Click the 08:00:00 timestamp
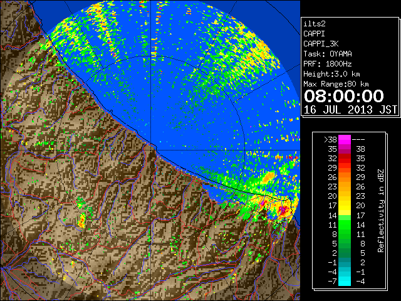 coord(344,96)
